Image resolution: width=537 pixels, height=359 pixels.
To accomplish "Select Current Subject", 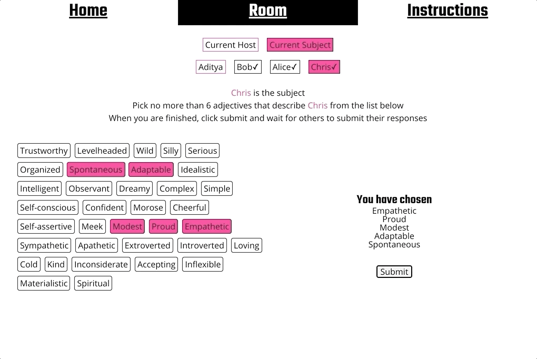I will pyautogui.click(x=300, y=45).
